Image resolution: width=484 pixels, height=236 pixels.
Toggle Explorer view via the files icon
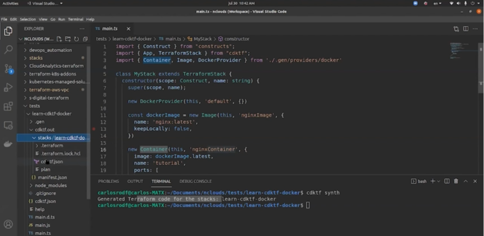tap(8, 31)
